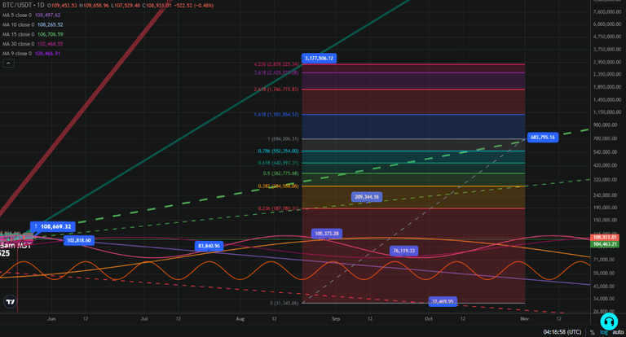Click the Nov label on time axis

tap(524, 318)
